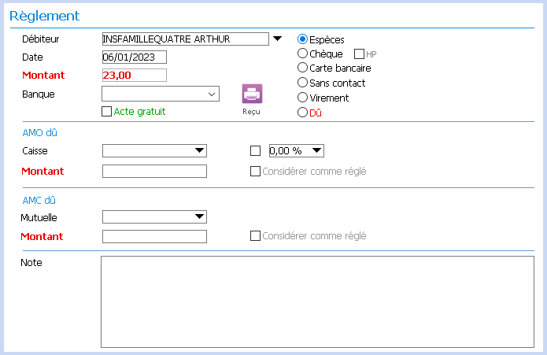Viewport: 547px width, 355px height.
Task: Choose Chèque as payment method
Action: coord(302,54)
